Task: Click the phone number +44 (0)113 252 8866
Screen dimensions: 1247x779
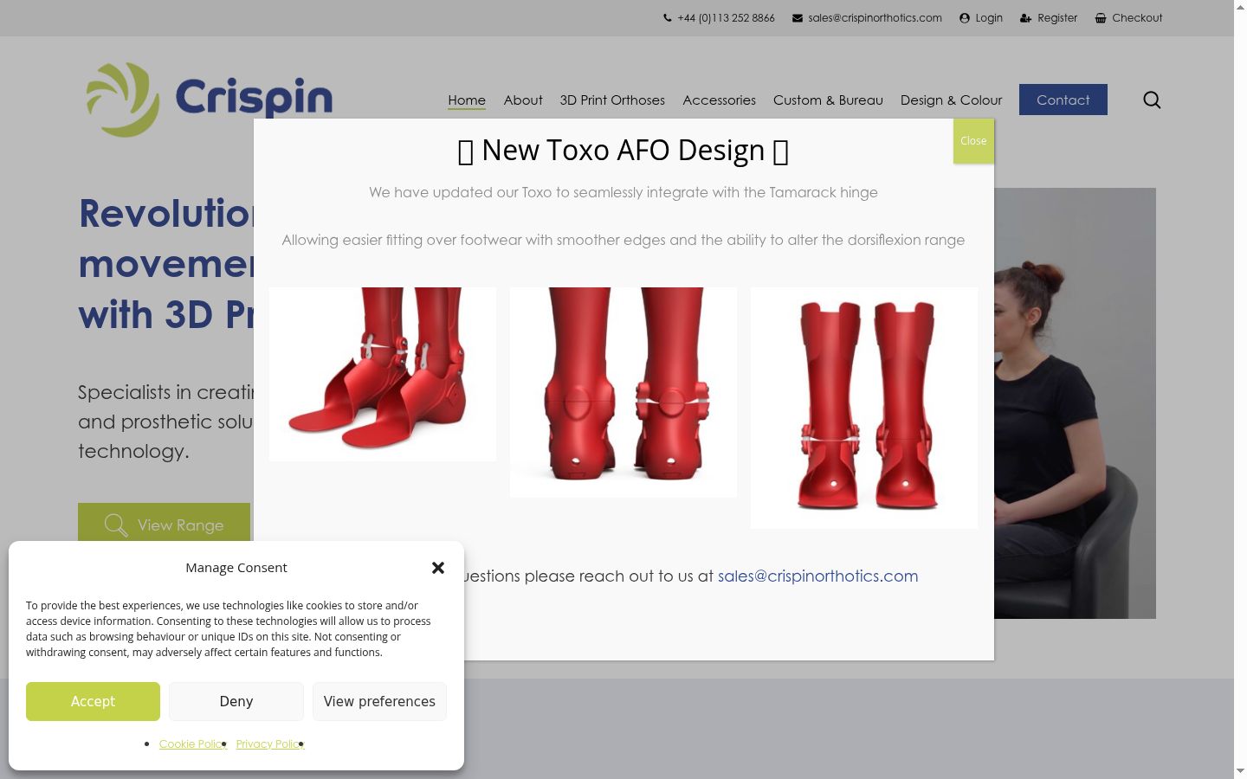Action: point(726,18)
